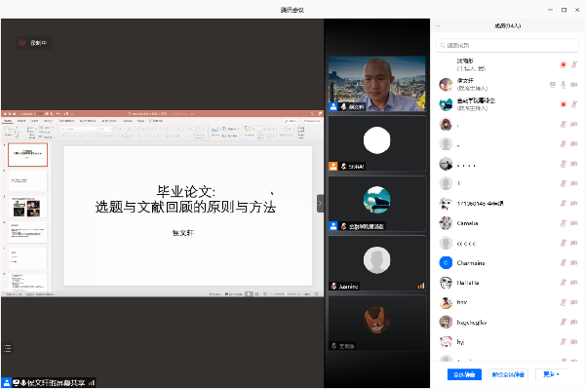585x389 pixels.
Task: Click the muted microphone icon next to Charmaine
Action: [x=563, y=263]
